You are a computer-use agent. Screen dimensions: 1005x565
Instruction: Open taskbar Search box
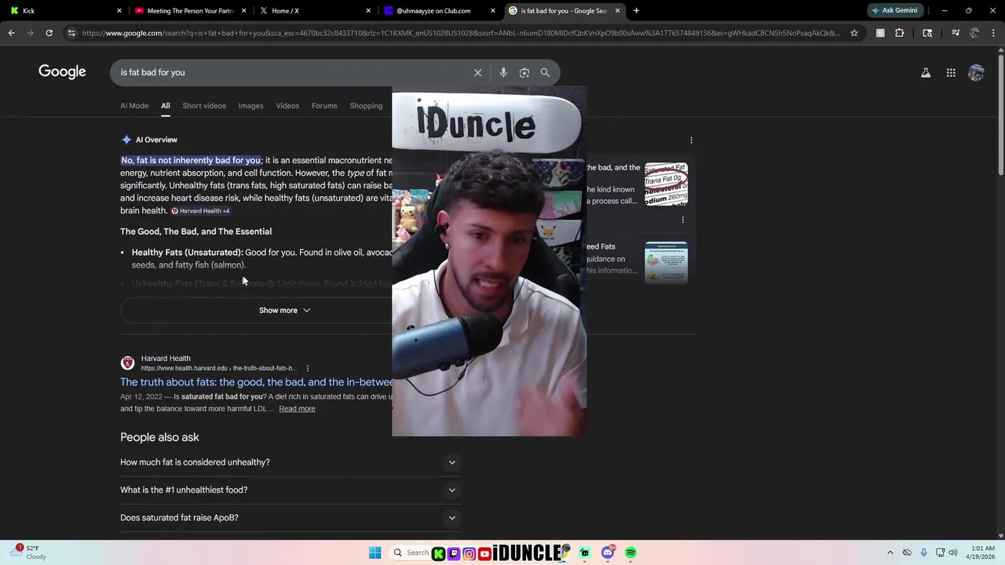pos(410,553)
